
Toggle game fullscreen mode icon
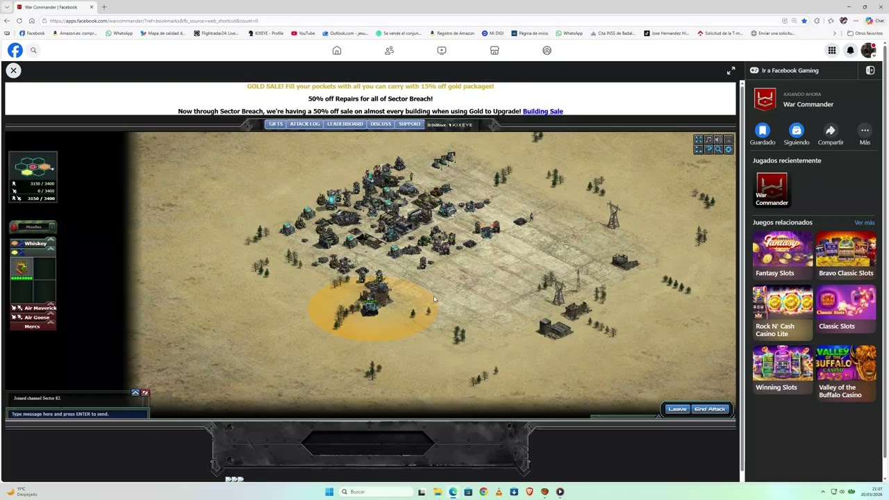tap(699, 140)
